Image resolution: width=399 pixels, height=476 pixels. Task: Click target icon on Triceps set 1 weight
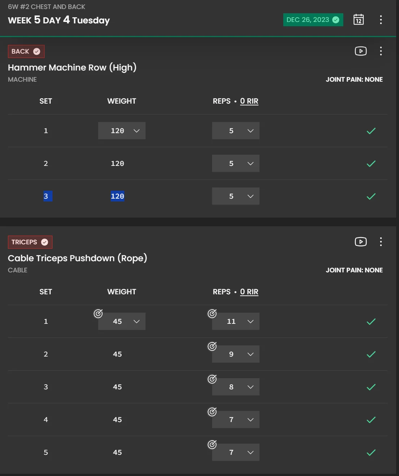[98, 314]
